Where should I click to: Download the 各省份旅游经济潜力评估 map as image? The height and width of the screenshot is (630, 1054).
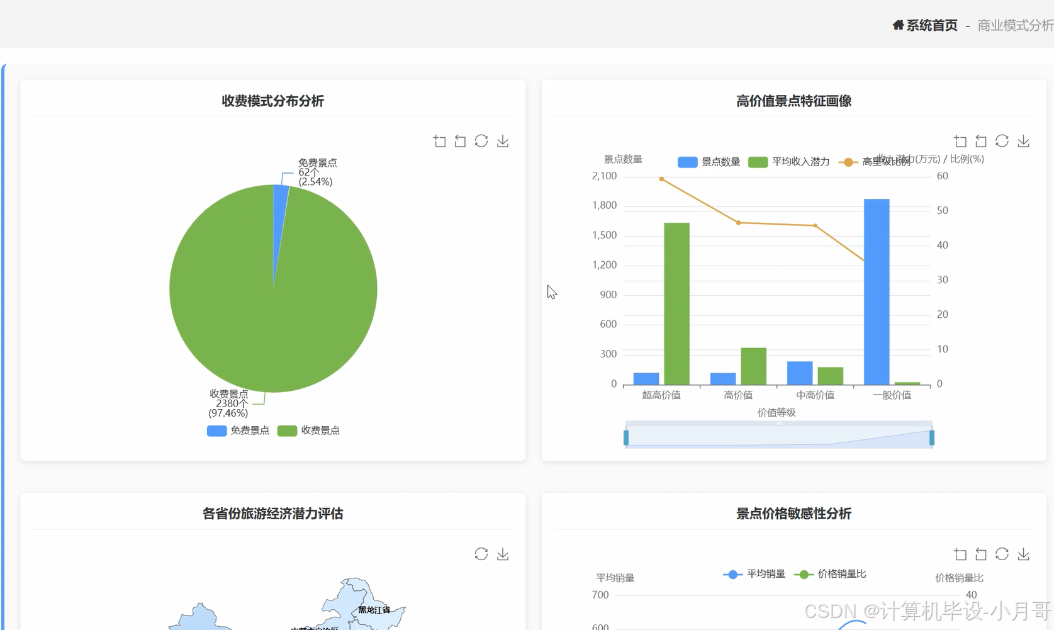tap(503, 554)
